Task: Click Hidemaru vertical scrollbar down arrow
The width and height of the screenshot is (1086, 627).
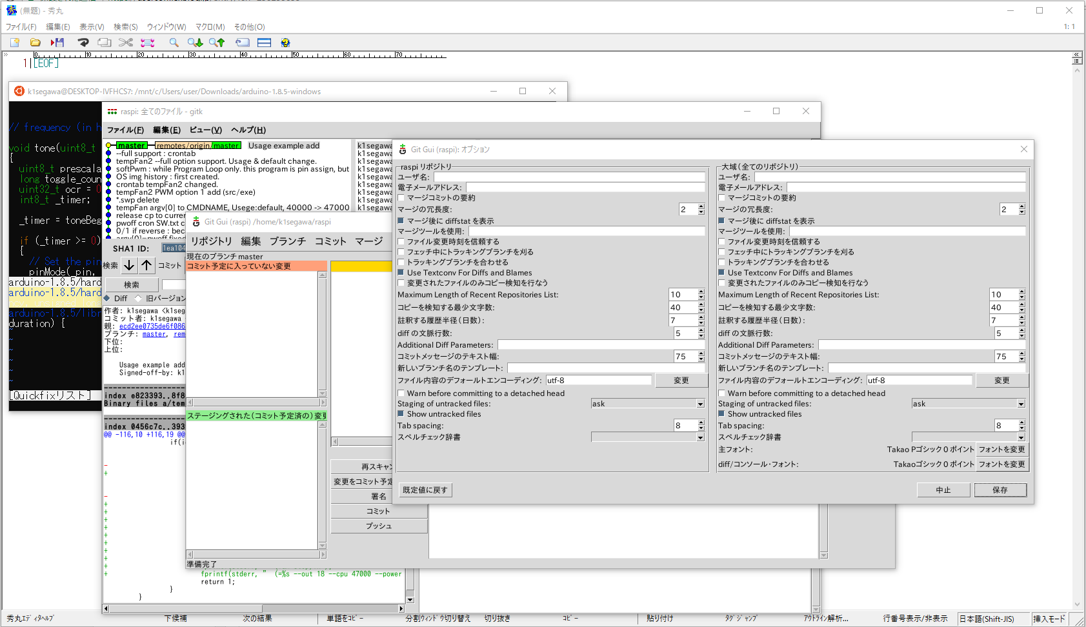Action: (x=1077, y=605)
